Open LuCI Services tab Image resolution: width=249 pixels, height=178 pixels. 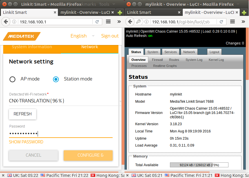171,52
